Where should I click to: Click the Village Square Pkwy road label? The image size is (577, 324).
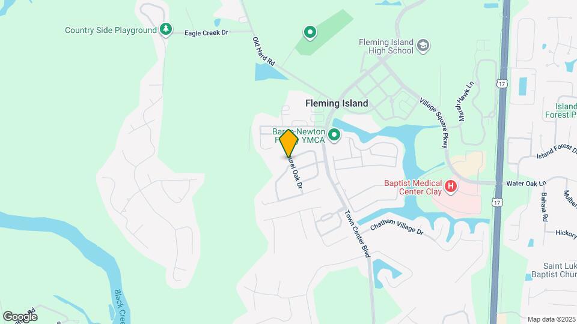[x=434, y=122]
